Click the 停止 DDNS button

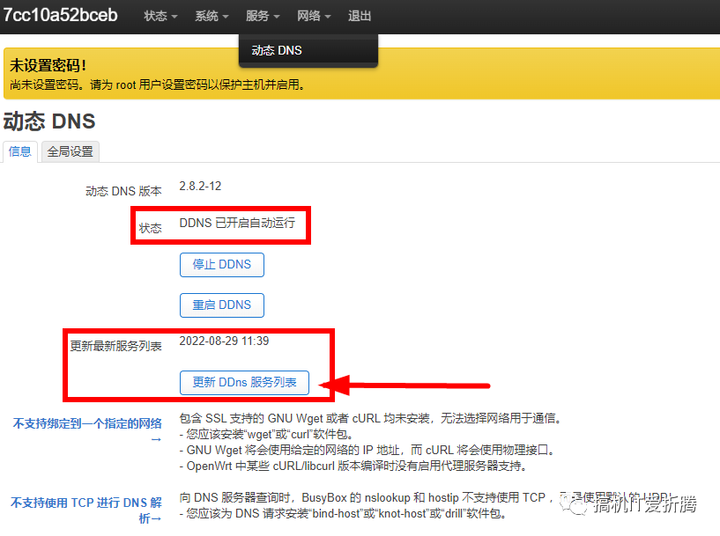click(x=221, y=264)
